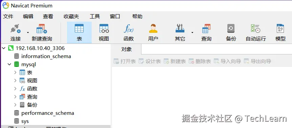Open the 函数 functions toolbar icon
The image size is (292, 128).
click(129, 29)
